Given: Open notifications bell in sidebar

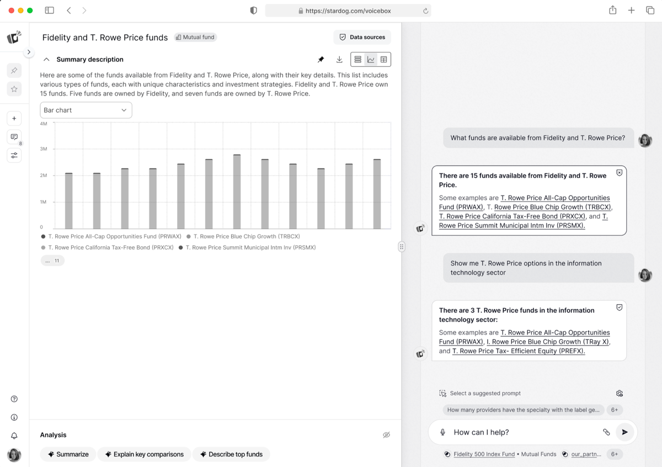Looking at the screenshot, I should pos(14,436).
